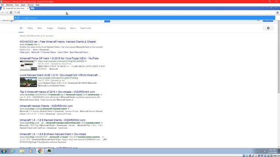Switch to the Videos results tab
The width and height of the screenshot is (280, 157).
click(x=30, y=28)
